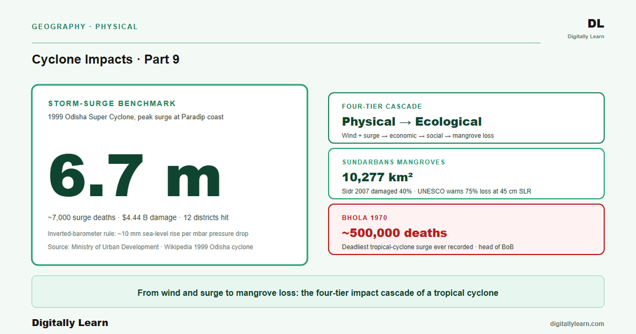
Task: Click the 'From wind and surge to mangrove loss' banner
Action: [x=318, y=292]
